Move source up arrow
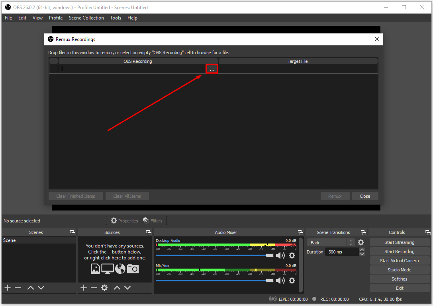 117,288
